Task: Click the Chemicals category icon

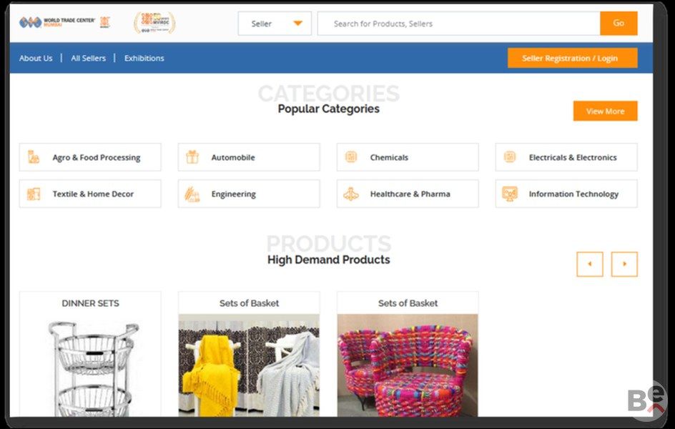Action: point(351,157)
